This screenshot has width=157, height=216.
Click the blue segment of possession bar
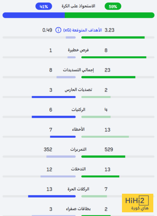[34, 15]
